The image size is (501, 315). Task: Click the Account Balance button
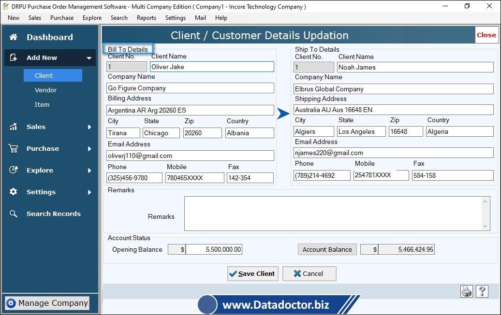(327, 249)
